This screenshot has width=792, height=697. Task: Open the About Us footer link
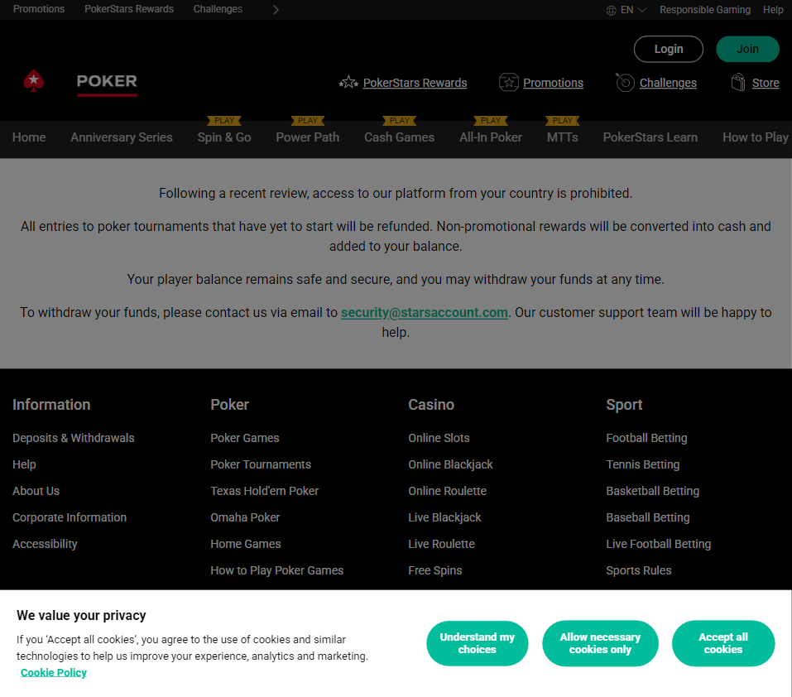pyautogui.click(x=36, y=491)
